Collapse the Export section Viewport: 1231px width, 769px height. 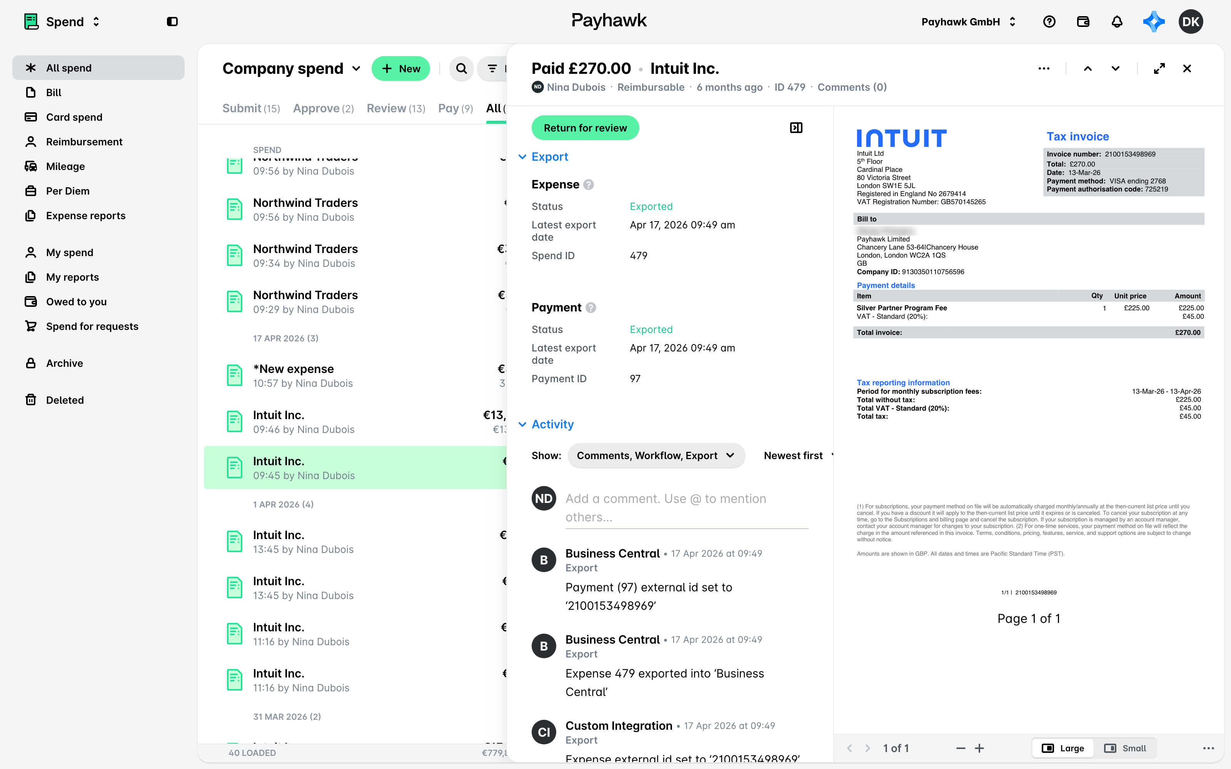click(543, 156)
